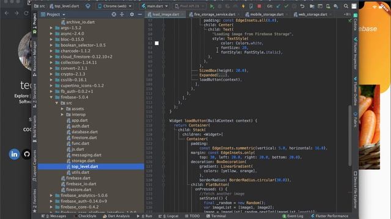Expand the cloud_firestore-0.12.10+2 folder

tap(51, 57)
